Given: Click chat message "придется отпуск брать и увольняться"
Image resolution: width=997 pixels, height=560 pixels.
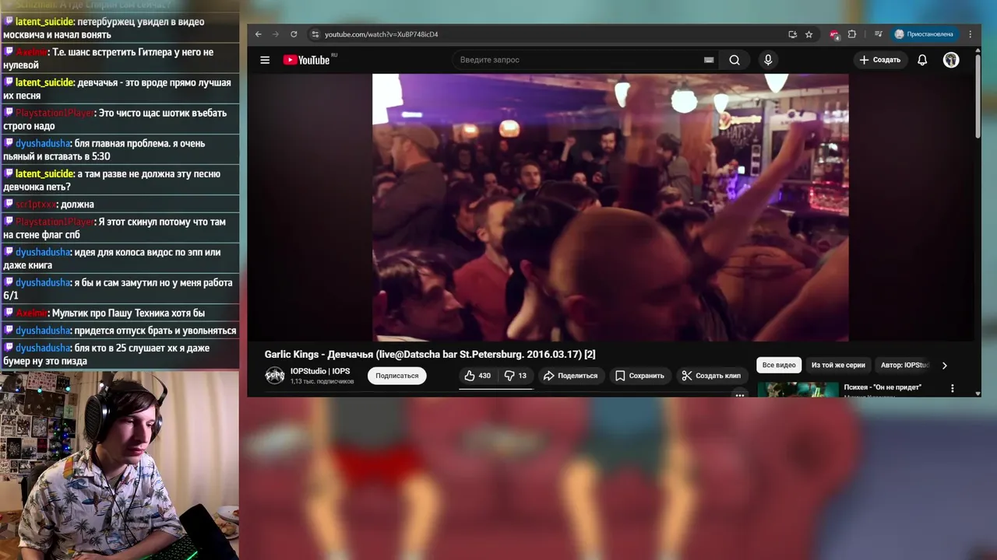Looking at the screenshot, I should coord(120,331).
